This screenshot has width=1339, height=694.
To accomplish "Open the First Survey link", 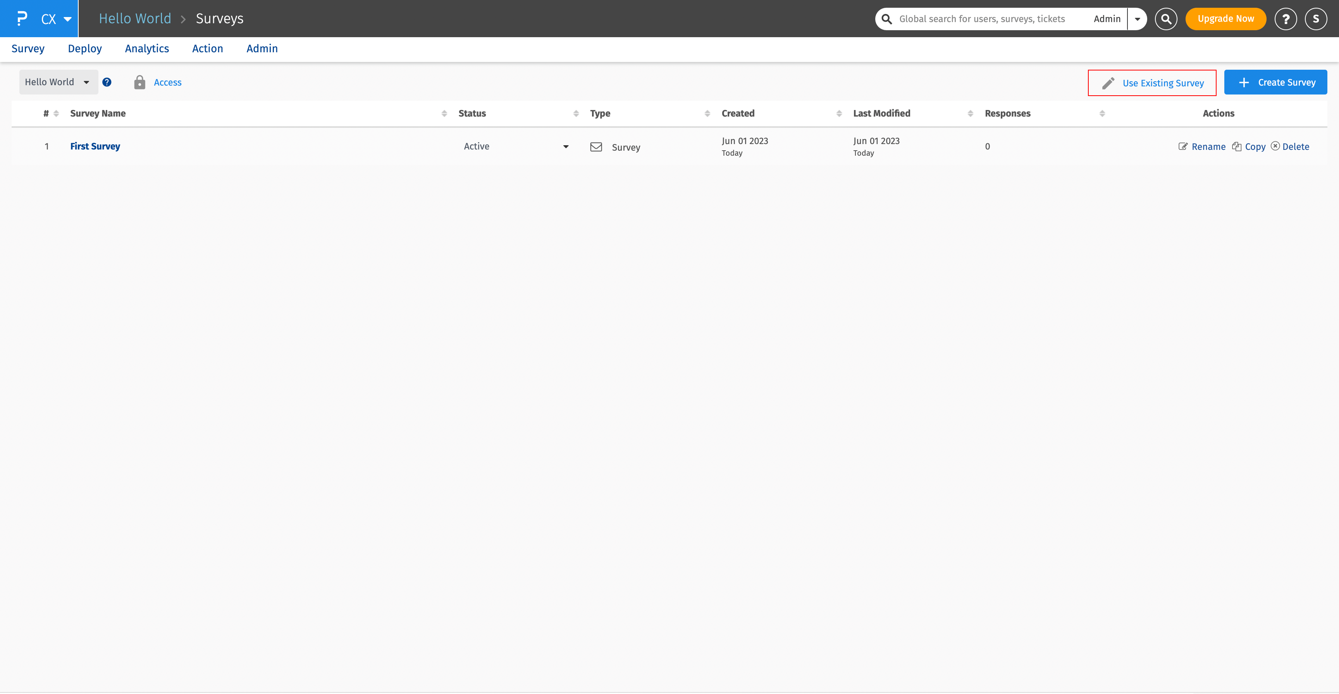I will pyautogui.click(x=95, y=146).
